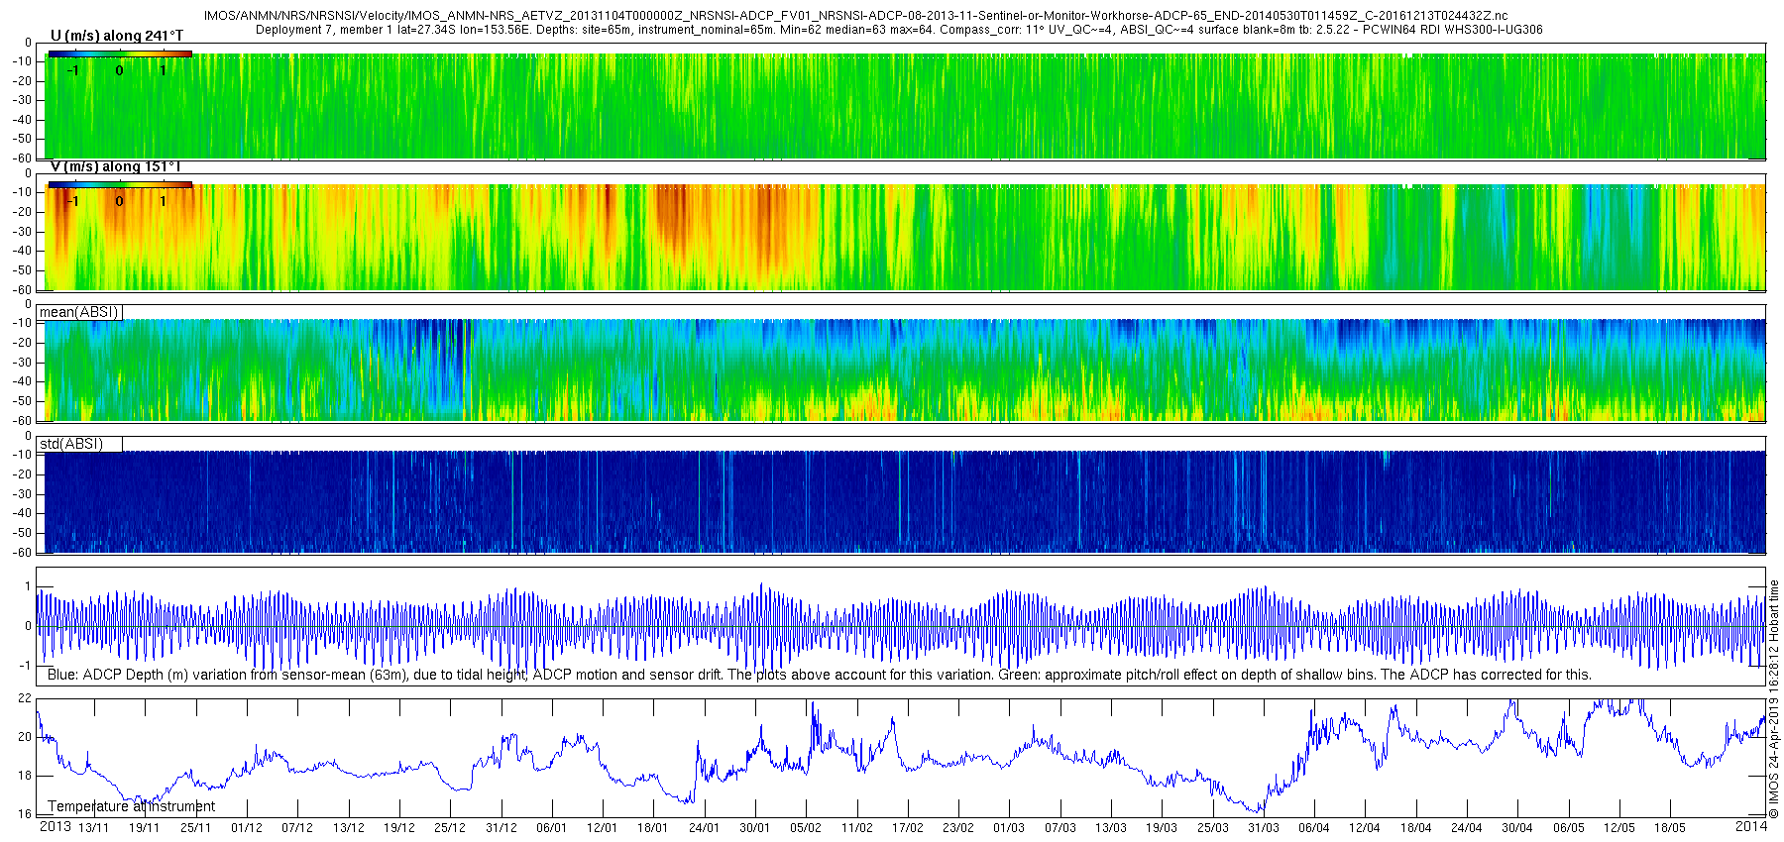Click the 'std(ABSI)' panel label
The width and height of the screenshot is (1784, 842).
pos(71,444)
